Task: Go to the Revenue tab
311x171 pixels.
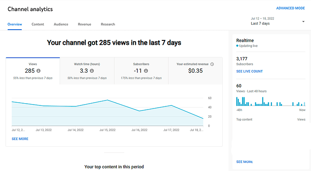Action: pos(84,24)
